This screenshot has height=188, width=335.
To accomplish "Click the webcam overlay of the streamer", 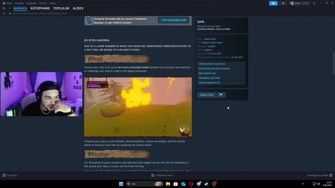I will 41,94.
